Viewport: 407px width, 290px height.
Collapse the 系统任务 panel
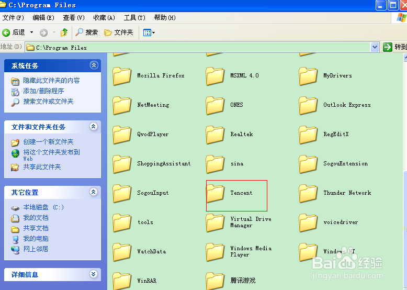(94, 65)
